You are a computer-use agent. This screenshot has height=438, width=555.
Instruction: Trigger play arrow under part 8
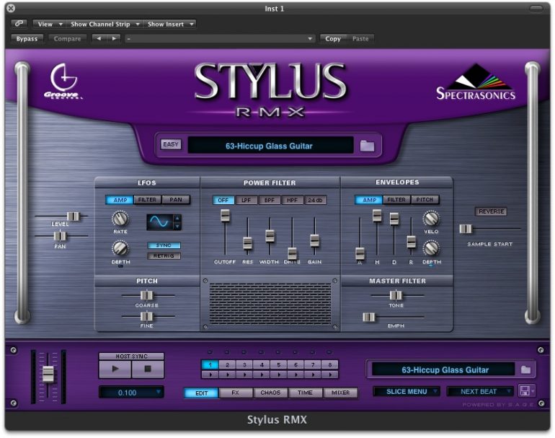pos(329,375)
